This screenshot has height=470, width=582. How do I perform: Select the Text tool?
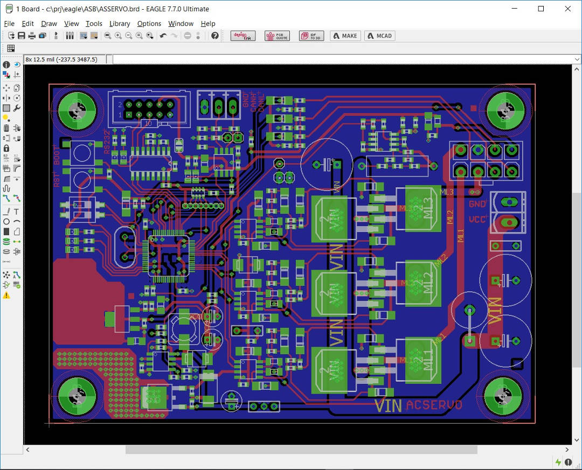point(17,212)
